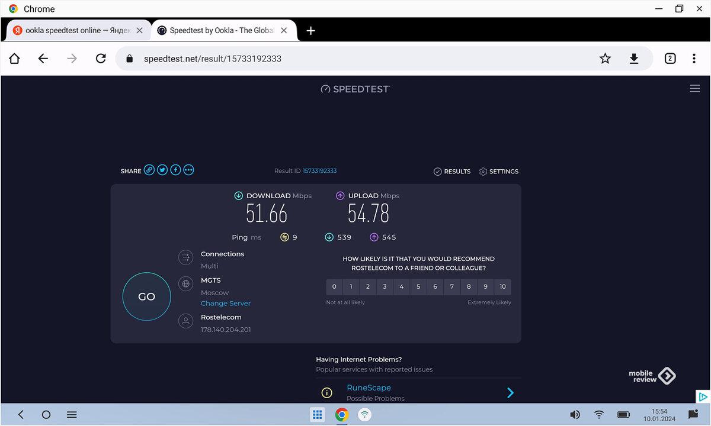Rate recommendation 4
The width and height of the screenshot is (711, 426).
[401, 287]
